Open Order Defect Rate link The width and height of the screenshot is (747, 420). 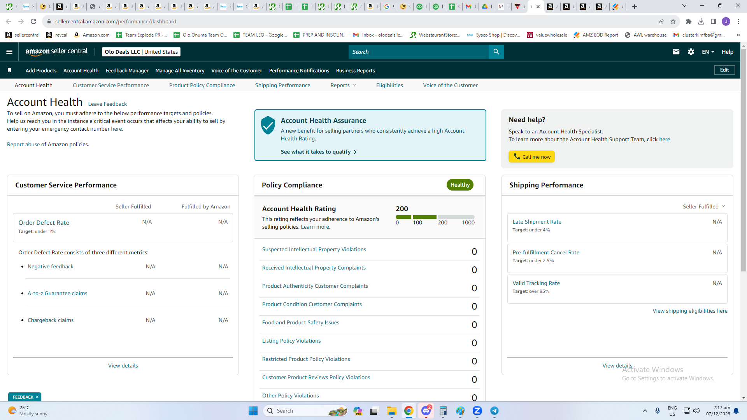pos(44,222)
